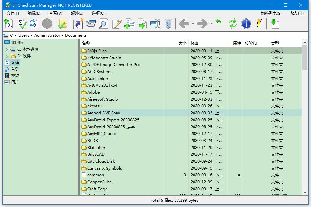
Task: Open search with the magnifier icon
Action: [104, 24]
